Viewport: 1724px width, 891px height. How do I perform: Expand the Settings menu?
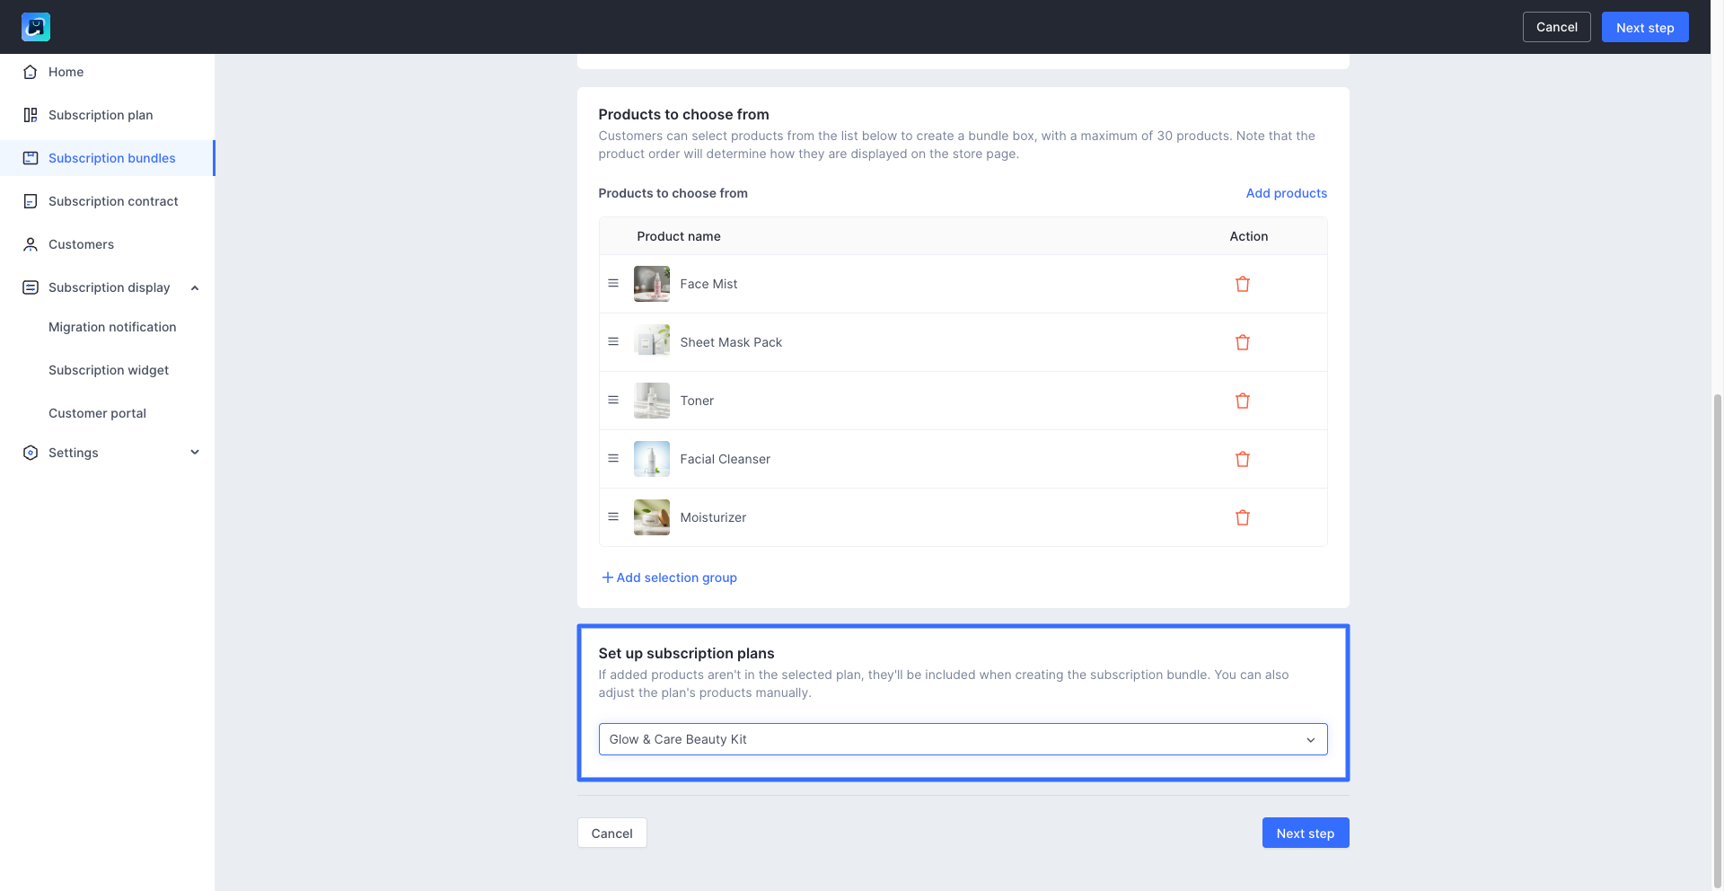coord(195,453)
